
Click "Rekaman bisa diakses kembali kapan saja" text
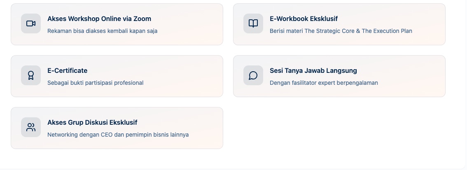102,31
